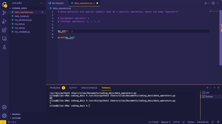The width and height of the screenshot is (222, 124).
Task: Place cursor in terminal prompt
Action: (89, 106)
